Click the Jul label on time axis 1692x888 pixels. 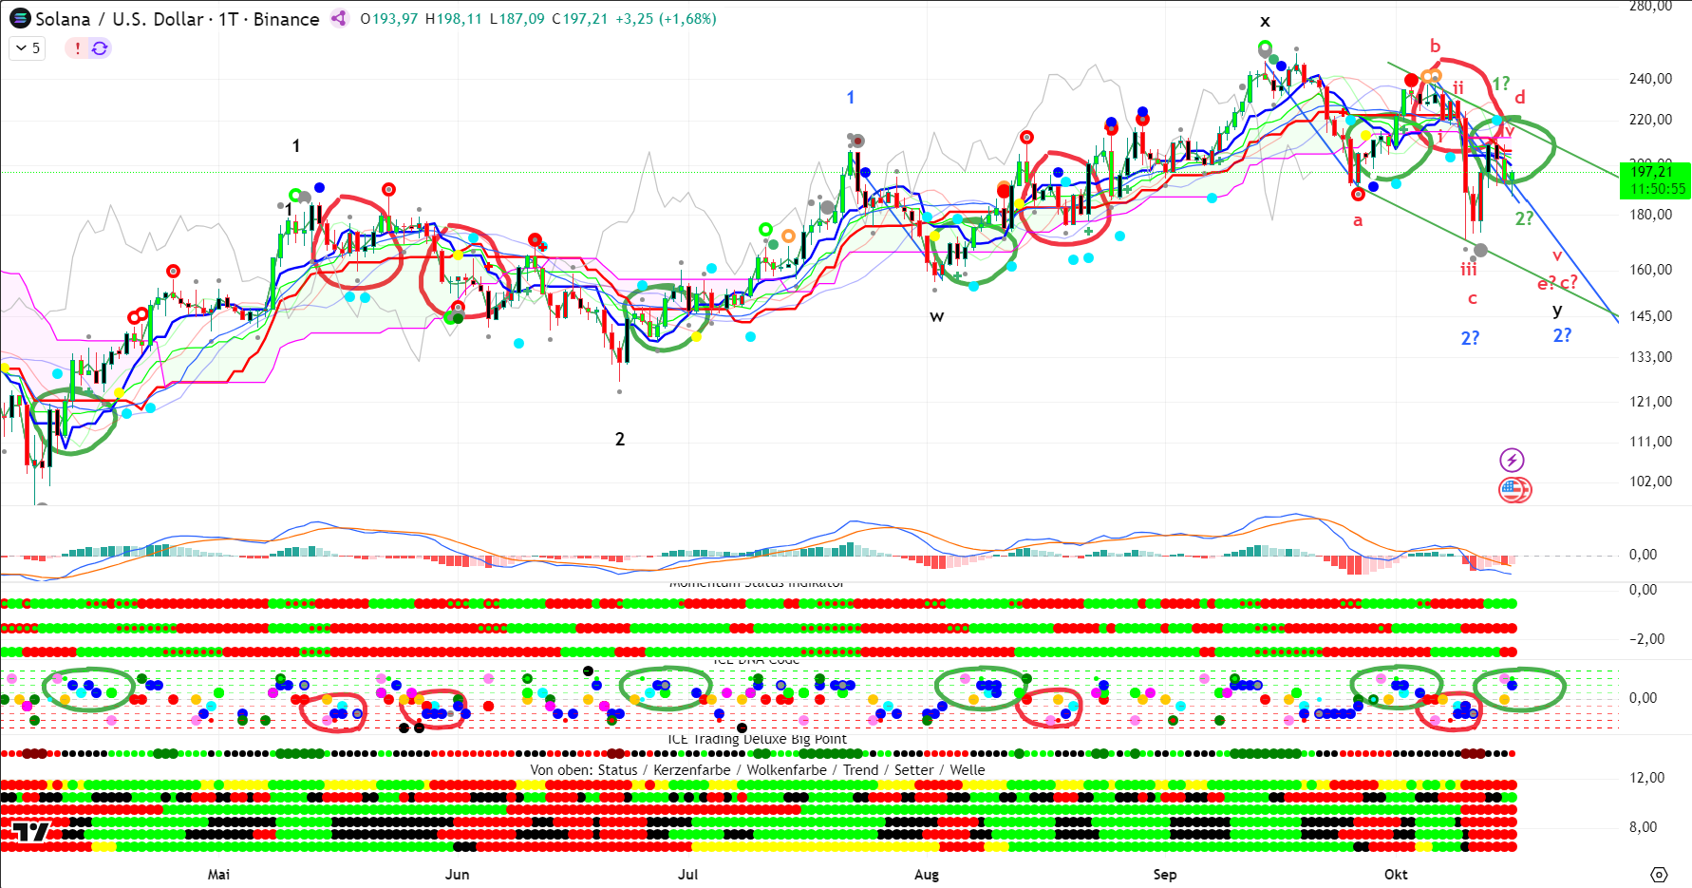click(687, 875)
